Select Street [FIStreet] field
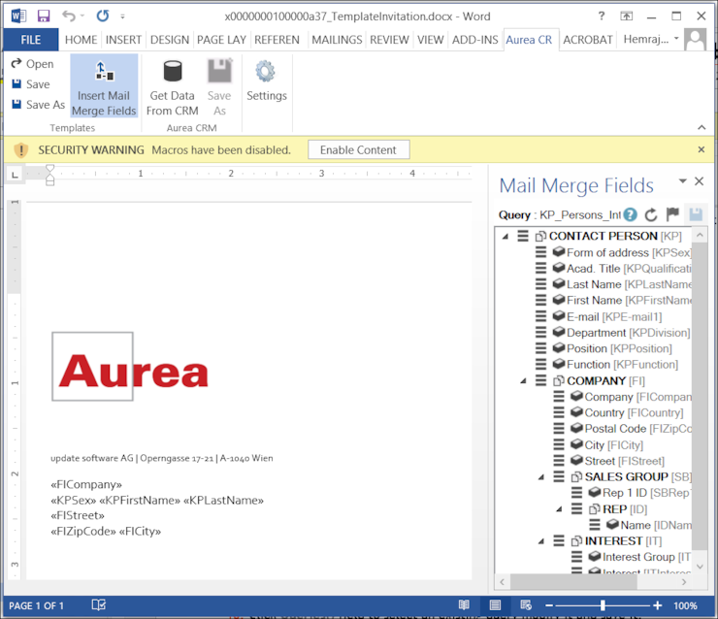Image resolution: width=718 pixels, height=619 pixels. click(625, 461)
